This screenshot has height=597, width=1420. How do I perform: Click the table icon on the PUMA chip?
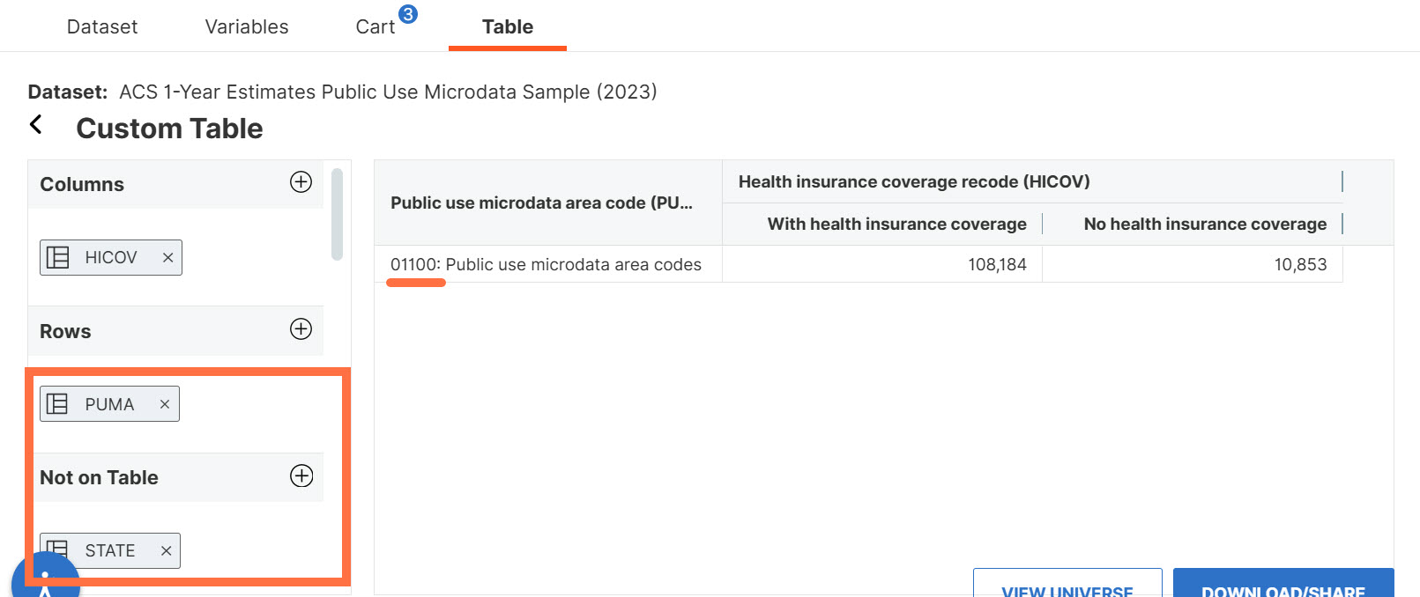[x=57, y=404]
